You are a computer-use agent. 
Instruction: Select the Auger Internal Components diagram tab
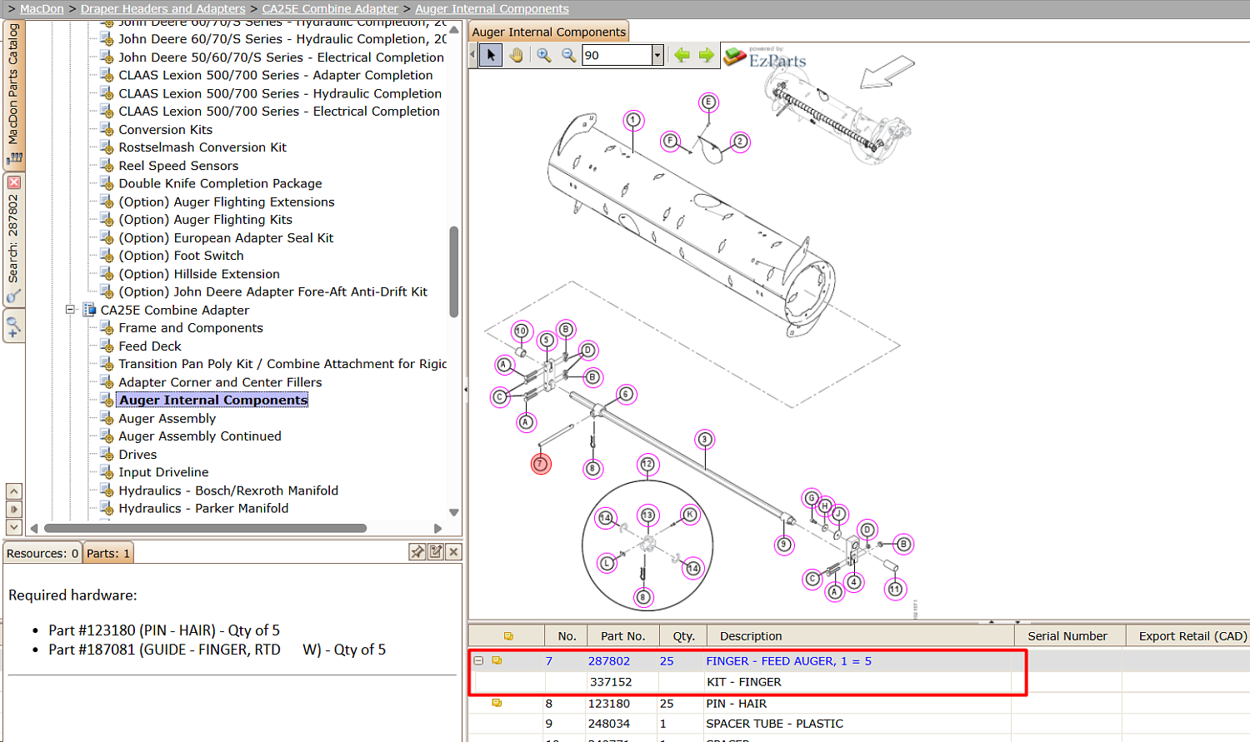548,32
